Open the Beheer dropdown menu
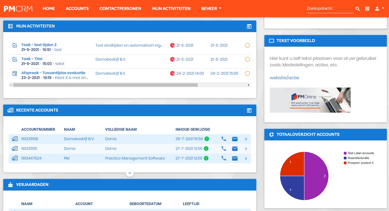389x211 pixels. click(x=211, y=9)
